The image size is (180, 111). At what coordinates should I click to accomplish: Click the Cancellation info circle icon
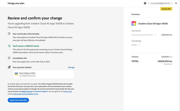pyautogui.click(x=9, y=58)
